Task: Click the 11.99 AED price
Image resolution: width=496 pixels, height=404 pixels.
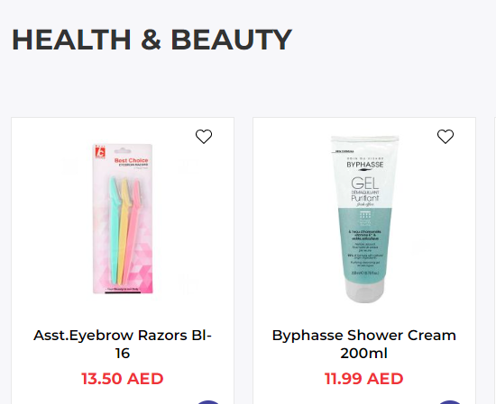Action: coord(364,379)
